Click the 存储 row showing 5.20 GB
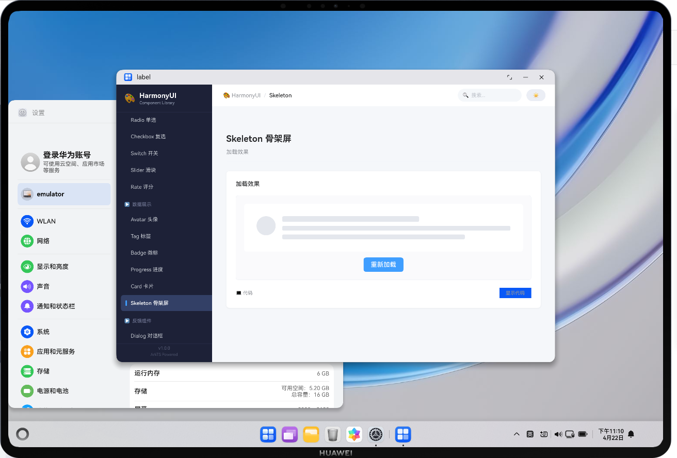The height and width of the screenshot is (458, 677). point(232,391)
